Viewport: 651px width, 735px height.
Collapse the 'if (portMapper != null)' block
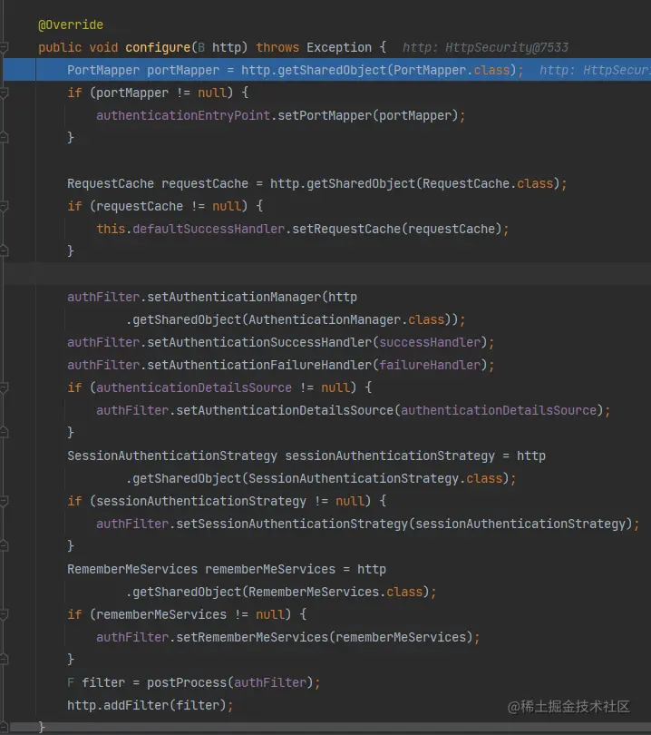click(4, 93)
